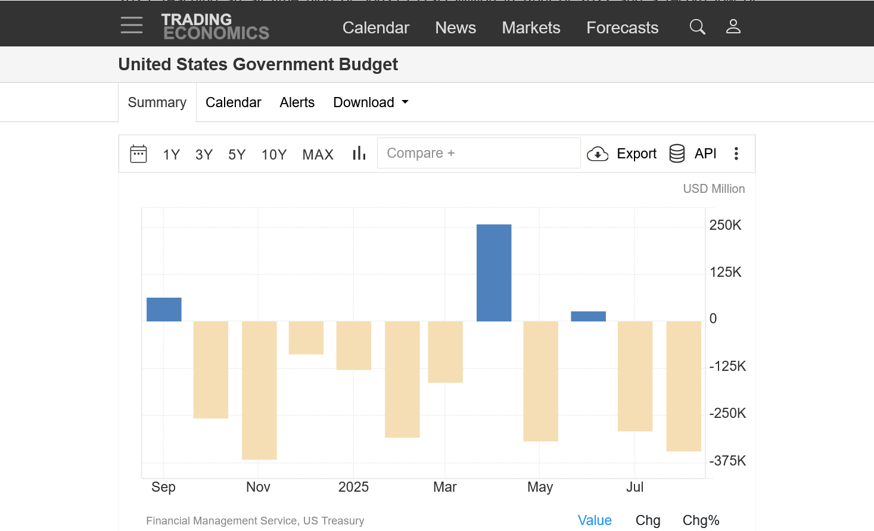Open the API database icon

click(677, 154)
